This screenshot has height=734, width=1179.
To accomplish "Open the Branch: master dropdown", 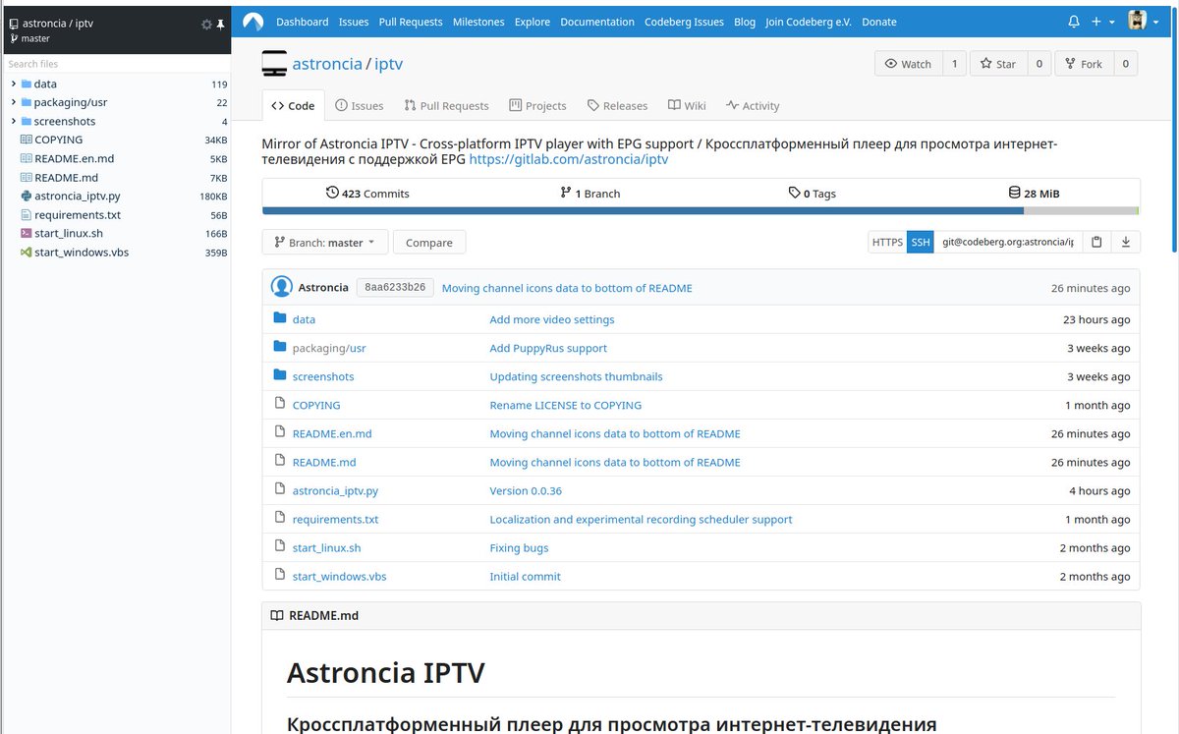I will tap(325, 242).
